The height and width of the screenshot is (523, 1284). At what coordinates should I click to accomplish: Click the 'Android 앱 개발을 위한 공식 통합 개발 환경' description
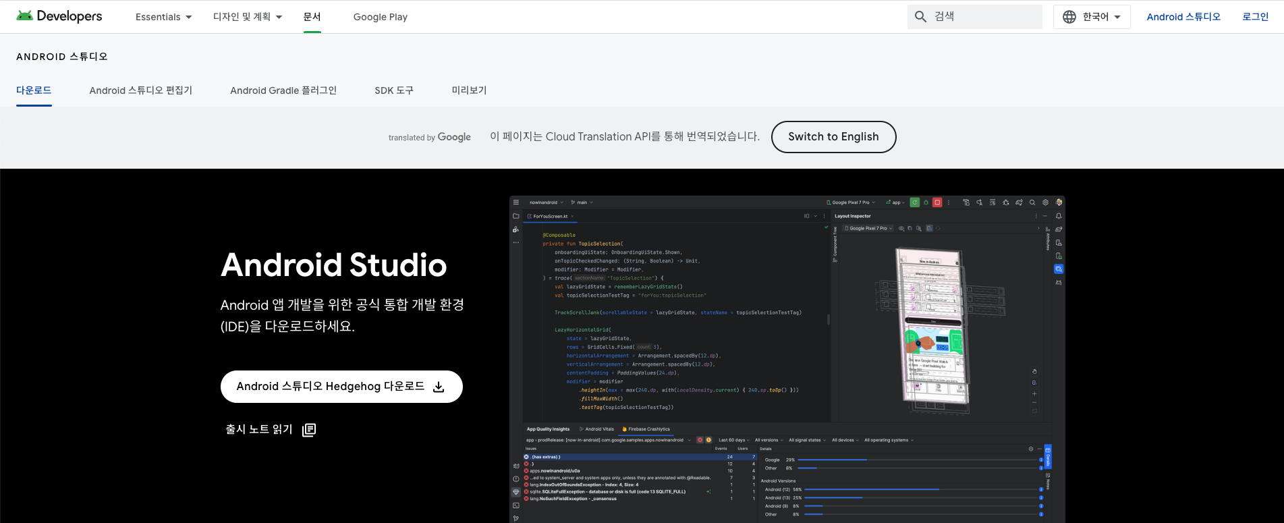pos(342,315)
